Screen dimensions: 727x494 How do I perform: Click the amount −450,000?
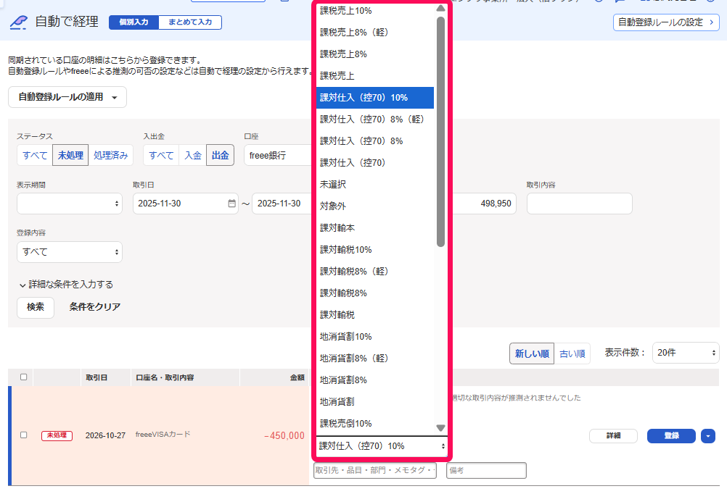[x=284, y=435]
